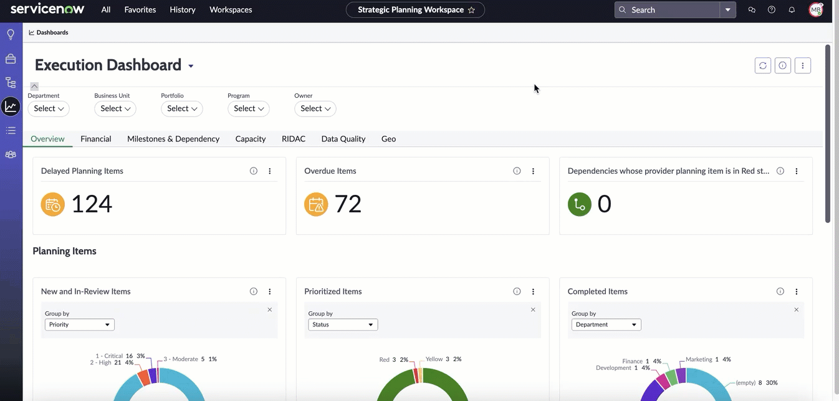Image resolution: width=839 pixels, height=401 pixels.
Task: Close Group by panel in Completed Items
Action: (x=797, y=309)
